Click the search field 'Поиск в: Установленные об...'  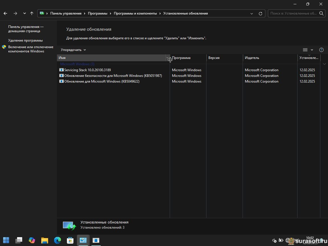293,13
